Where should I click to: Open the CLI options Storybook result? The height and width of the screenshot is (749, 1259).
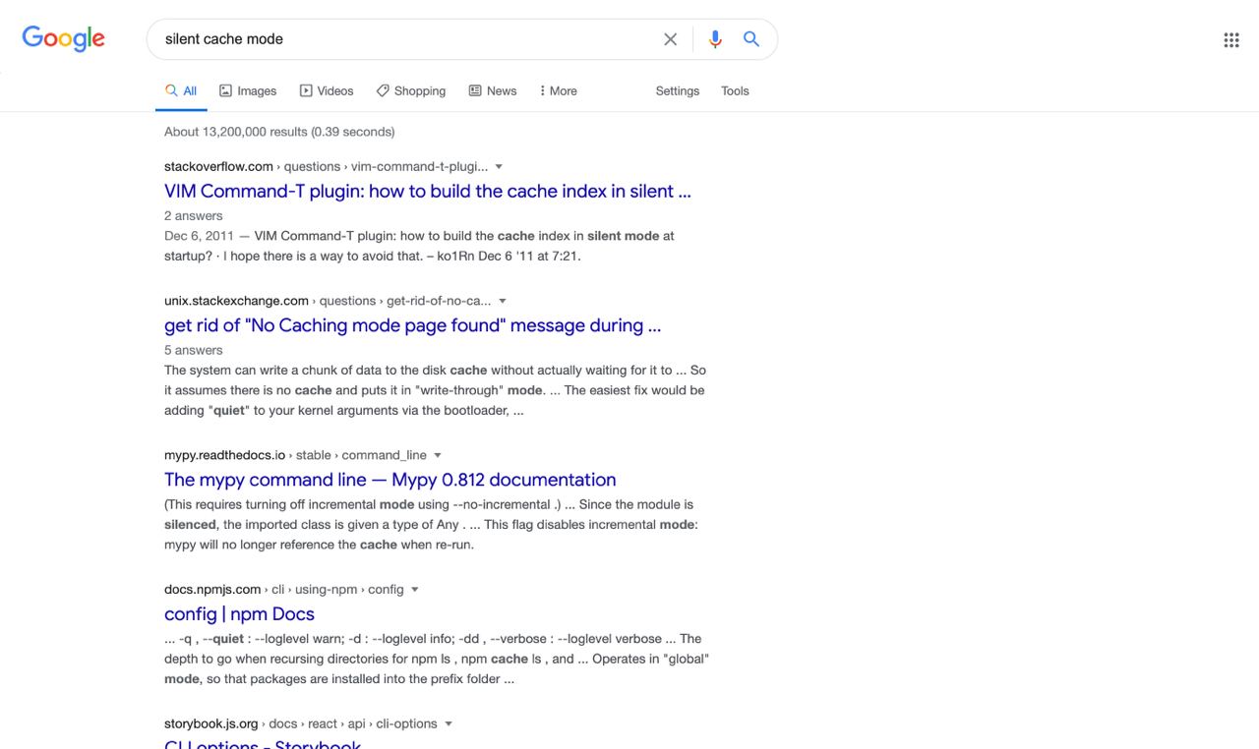point(263,742)
